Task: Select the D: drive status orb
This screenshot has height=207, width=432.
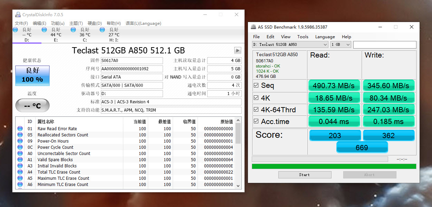Action: click(15, 30)
